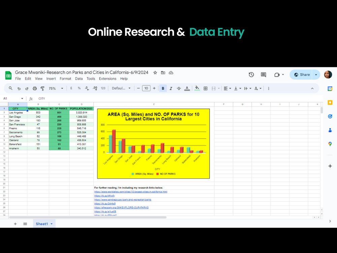This screenshot has width=337, height=253.
Task: Open the version history clock icon
Action: (251, 75)
